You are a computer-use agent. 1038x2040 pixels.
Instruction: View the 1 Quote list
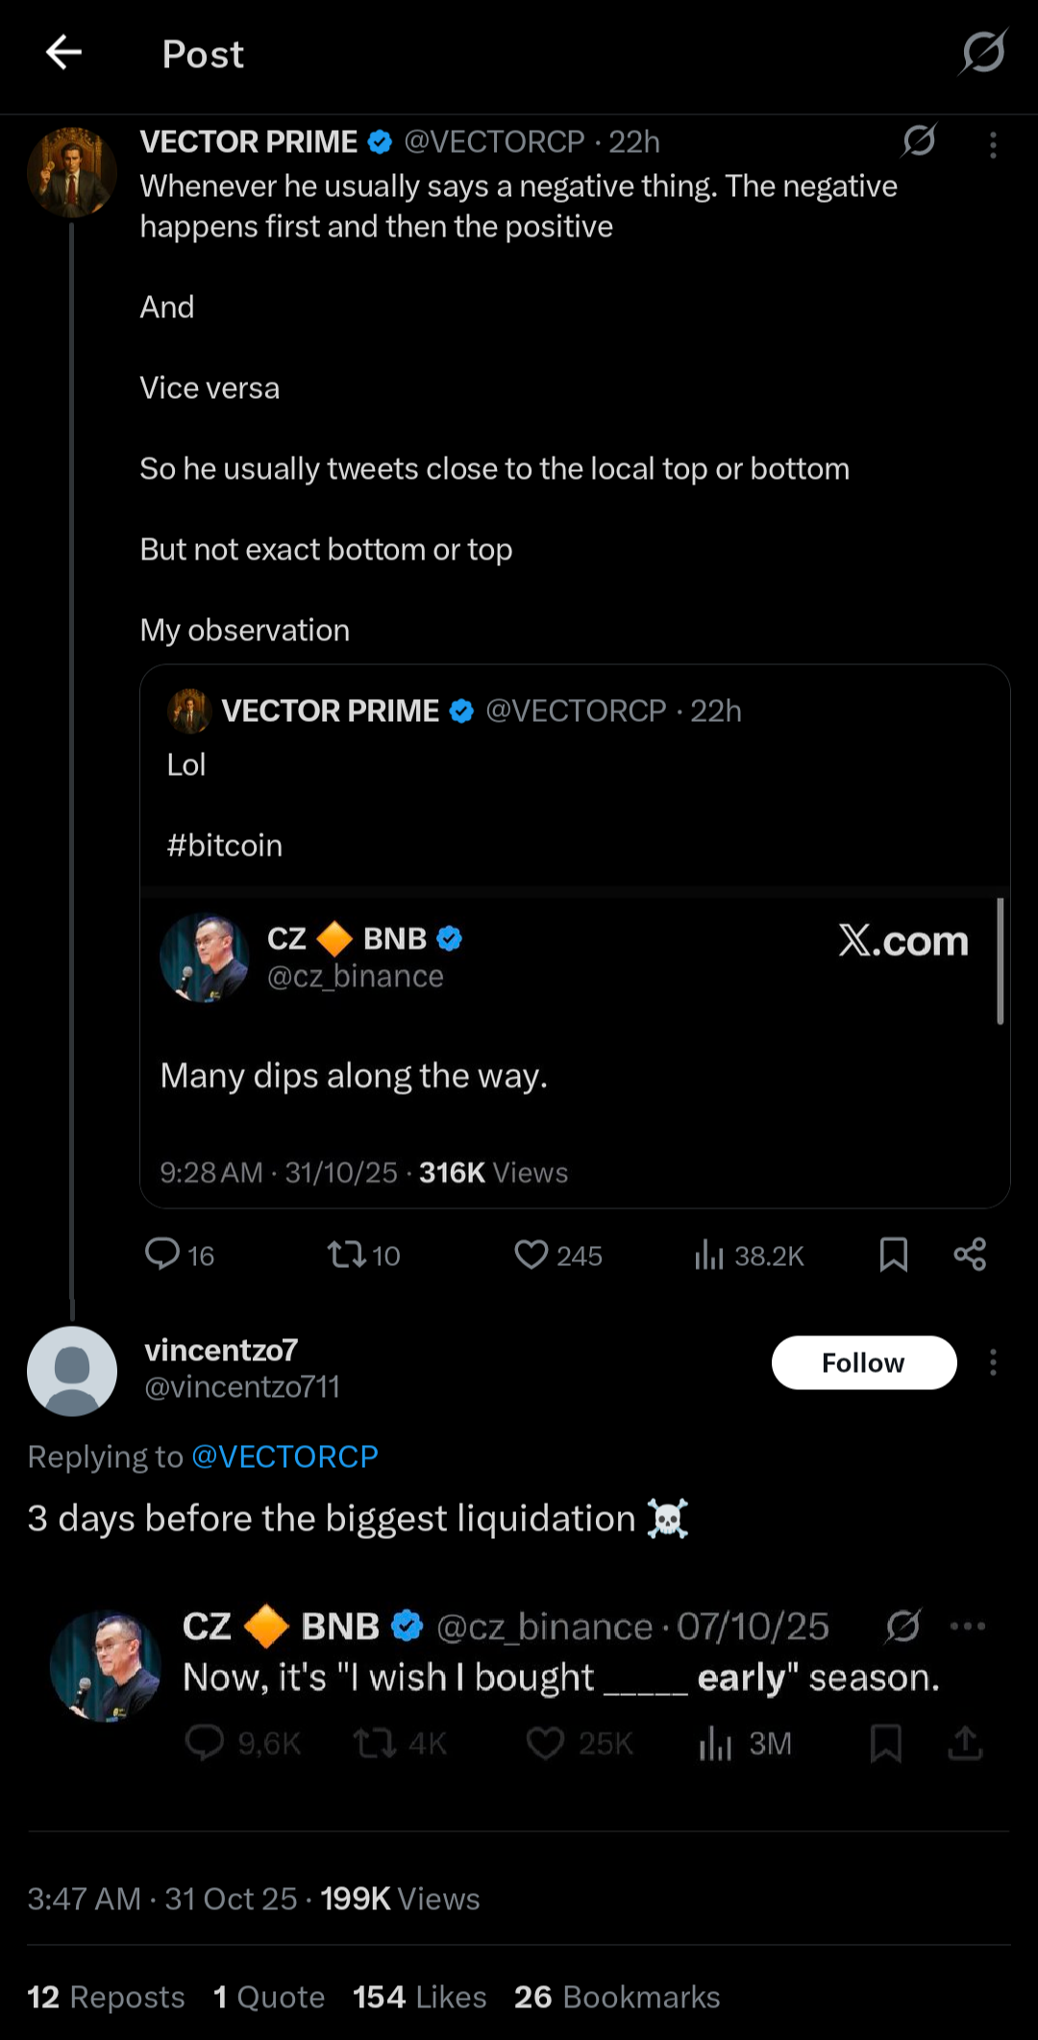269,1997
